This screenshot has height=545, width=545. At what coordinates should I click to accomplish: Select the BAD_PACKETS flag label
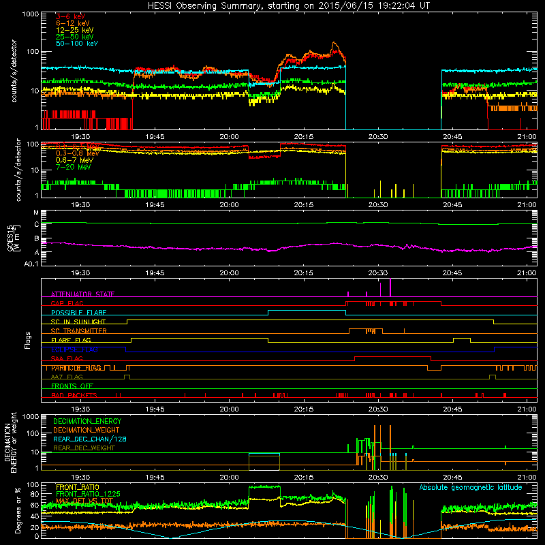74,395
